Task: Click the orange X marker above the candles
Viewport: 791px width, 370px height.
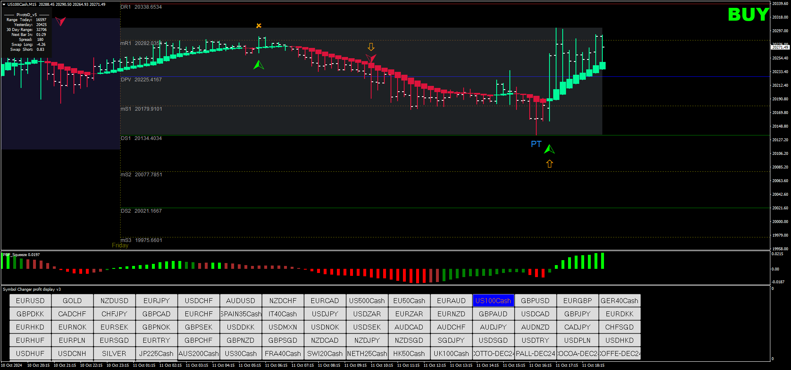Action: pos(259,26)
